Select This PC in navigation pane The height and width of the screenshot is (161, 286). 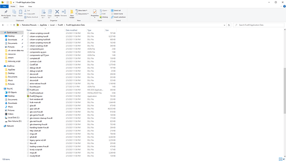click(x=10, y=89)
